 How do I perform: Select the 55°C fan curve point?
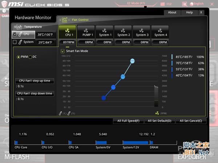click(x=113, y=87)
